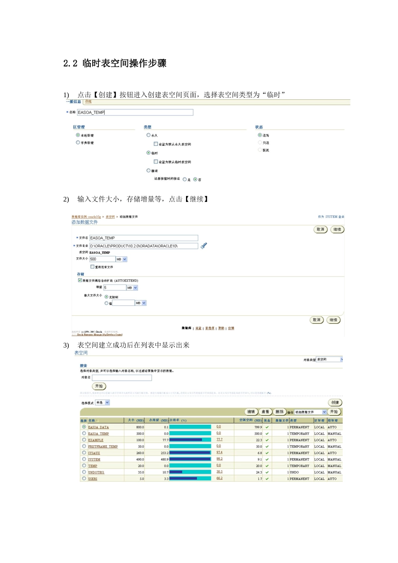
Task: Choose 永久 tablespace type radio
Action: 148,135
